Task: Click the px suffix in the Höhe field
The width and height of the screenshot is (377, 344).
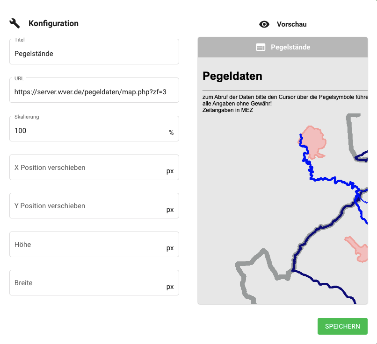Action: click(x=170, y=248)
